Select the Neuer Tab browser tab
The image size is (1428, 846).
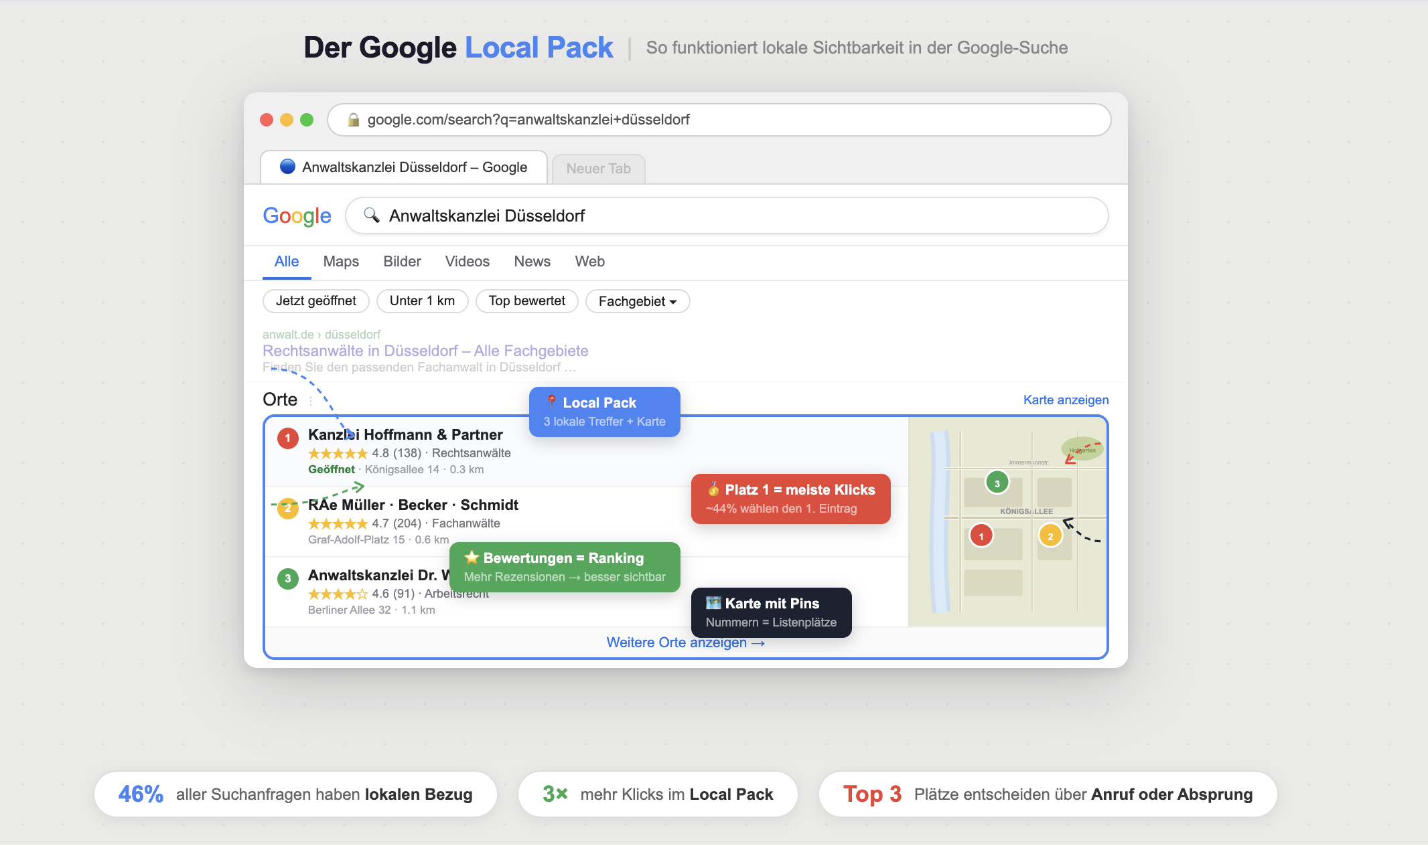pos(597,168)
